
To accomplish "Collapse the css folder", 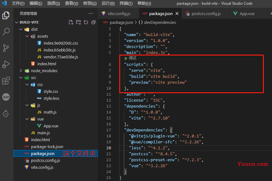I will 27,85.
